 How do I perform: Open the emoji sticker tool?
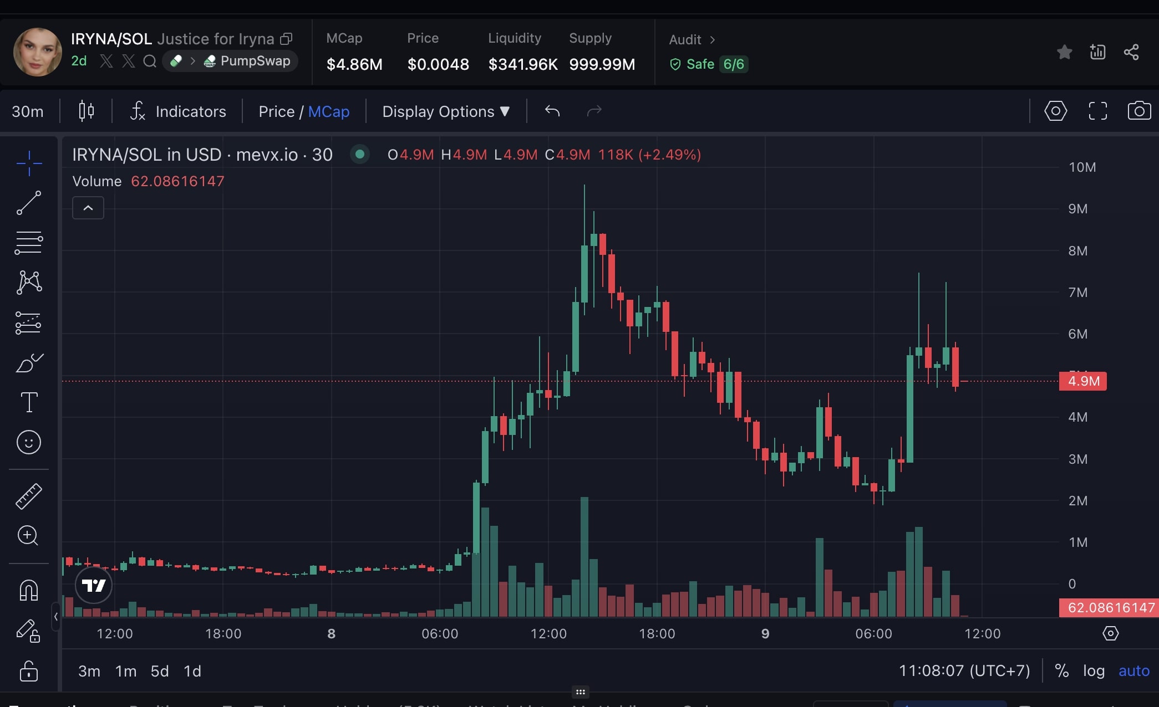(29, 442)
